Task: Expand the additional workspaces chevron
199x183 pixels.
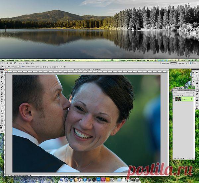Action: point(186,63)
